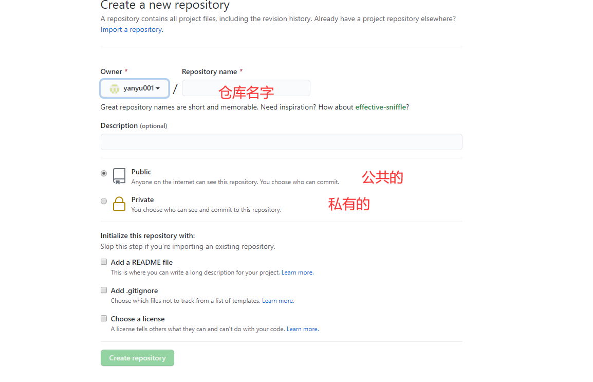The width and height of the screenshot is (593, 382).
Task: Open Learn more link for README file
Action: coord(297,272)
